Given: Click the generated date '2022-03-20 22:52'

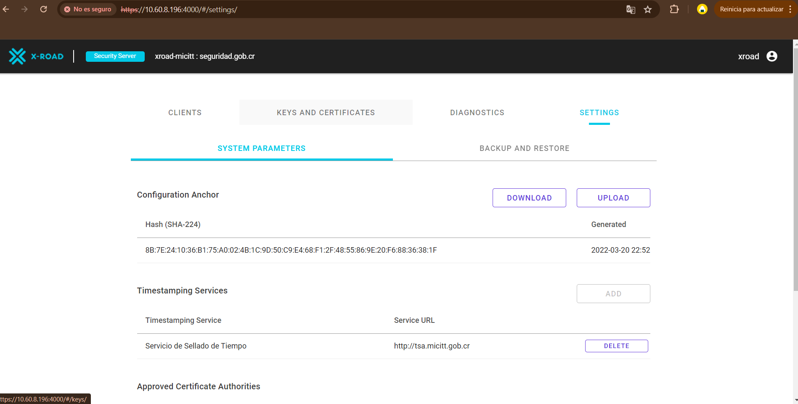Looking at the screenshot, I should click(x=620, y=250).
